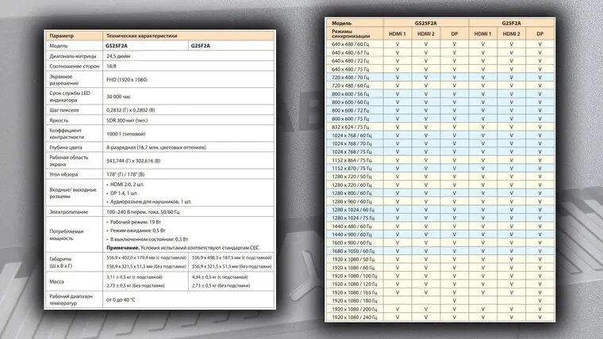
Task: Click the 'Технические характеристики' header cell
Action: pos(189,36)
